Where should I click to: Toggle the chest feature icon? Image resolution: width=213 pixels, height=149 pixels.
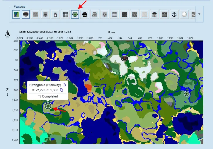point(164,14)
